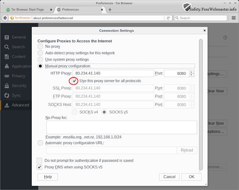239x190 pixels.
Task: Click the Remove button behind the dialog
Action: 217,167
